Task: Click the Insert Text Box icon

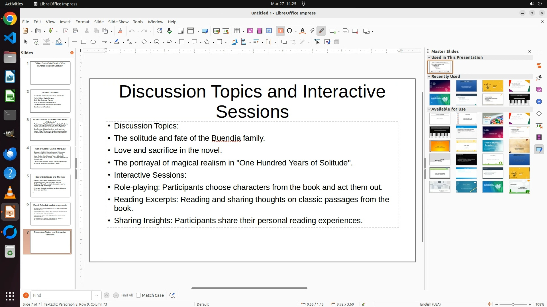Action: pyautogui.click(x=280, y=31)
